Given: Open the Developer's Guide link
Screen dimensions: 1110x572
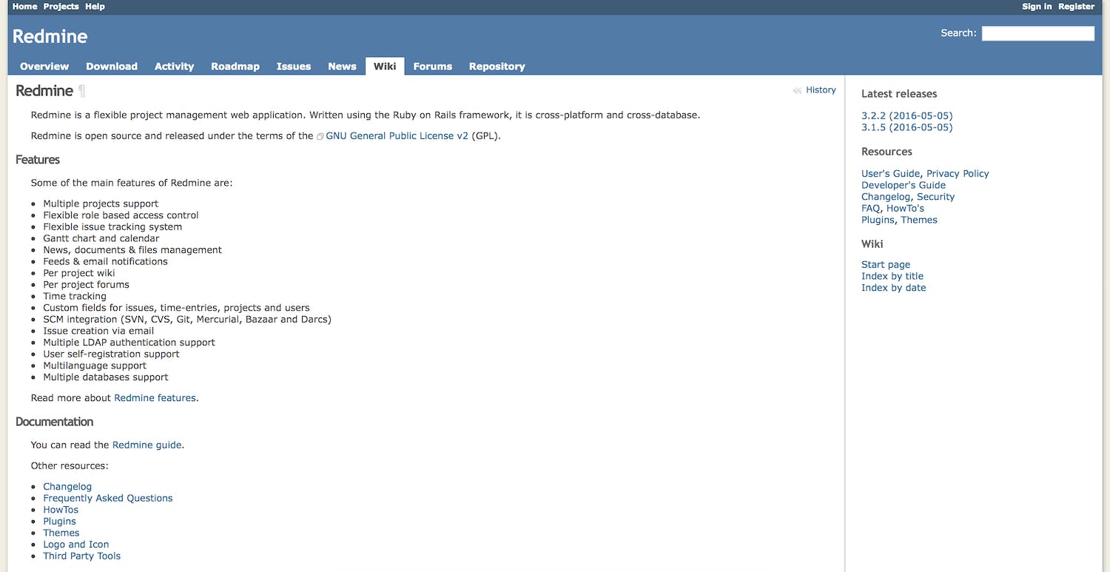Looking at the screenshot, I should (903, 185).
